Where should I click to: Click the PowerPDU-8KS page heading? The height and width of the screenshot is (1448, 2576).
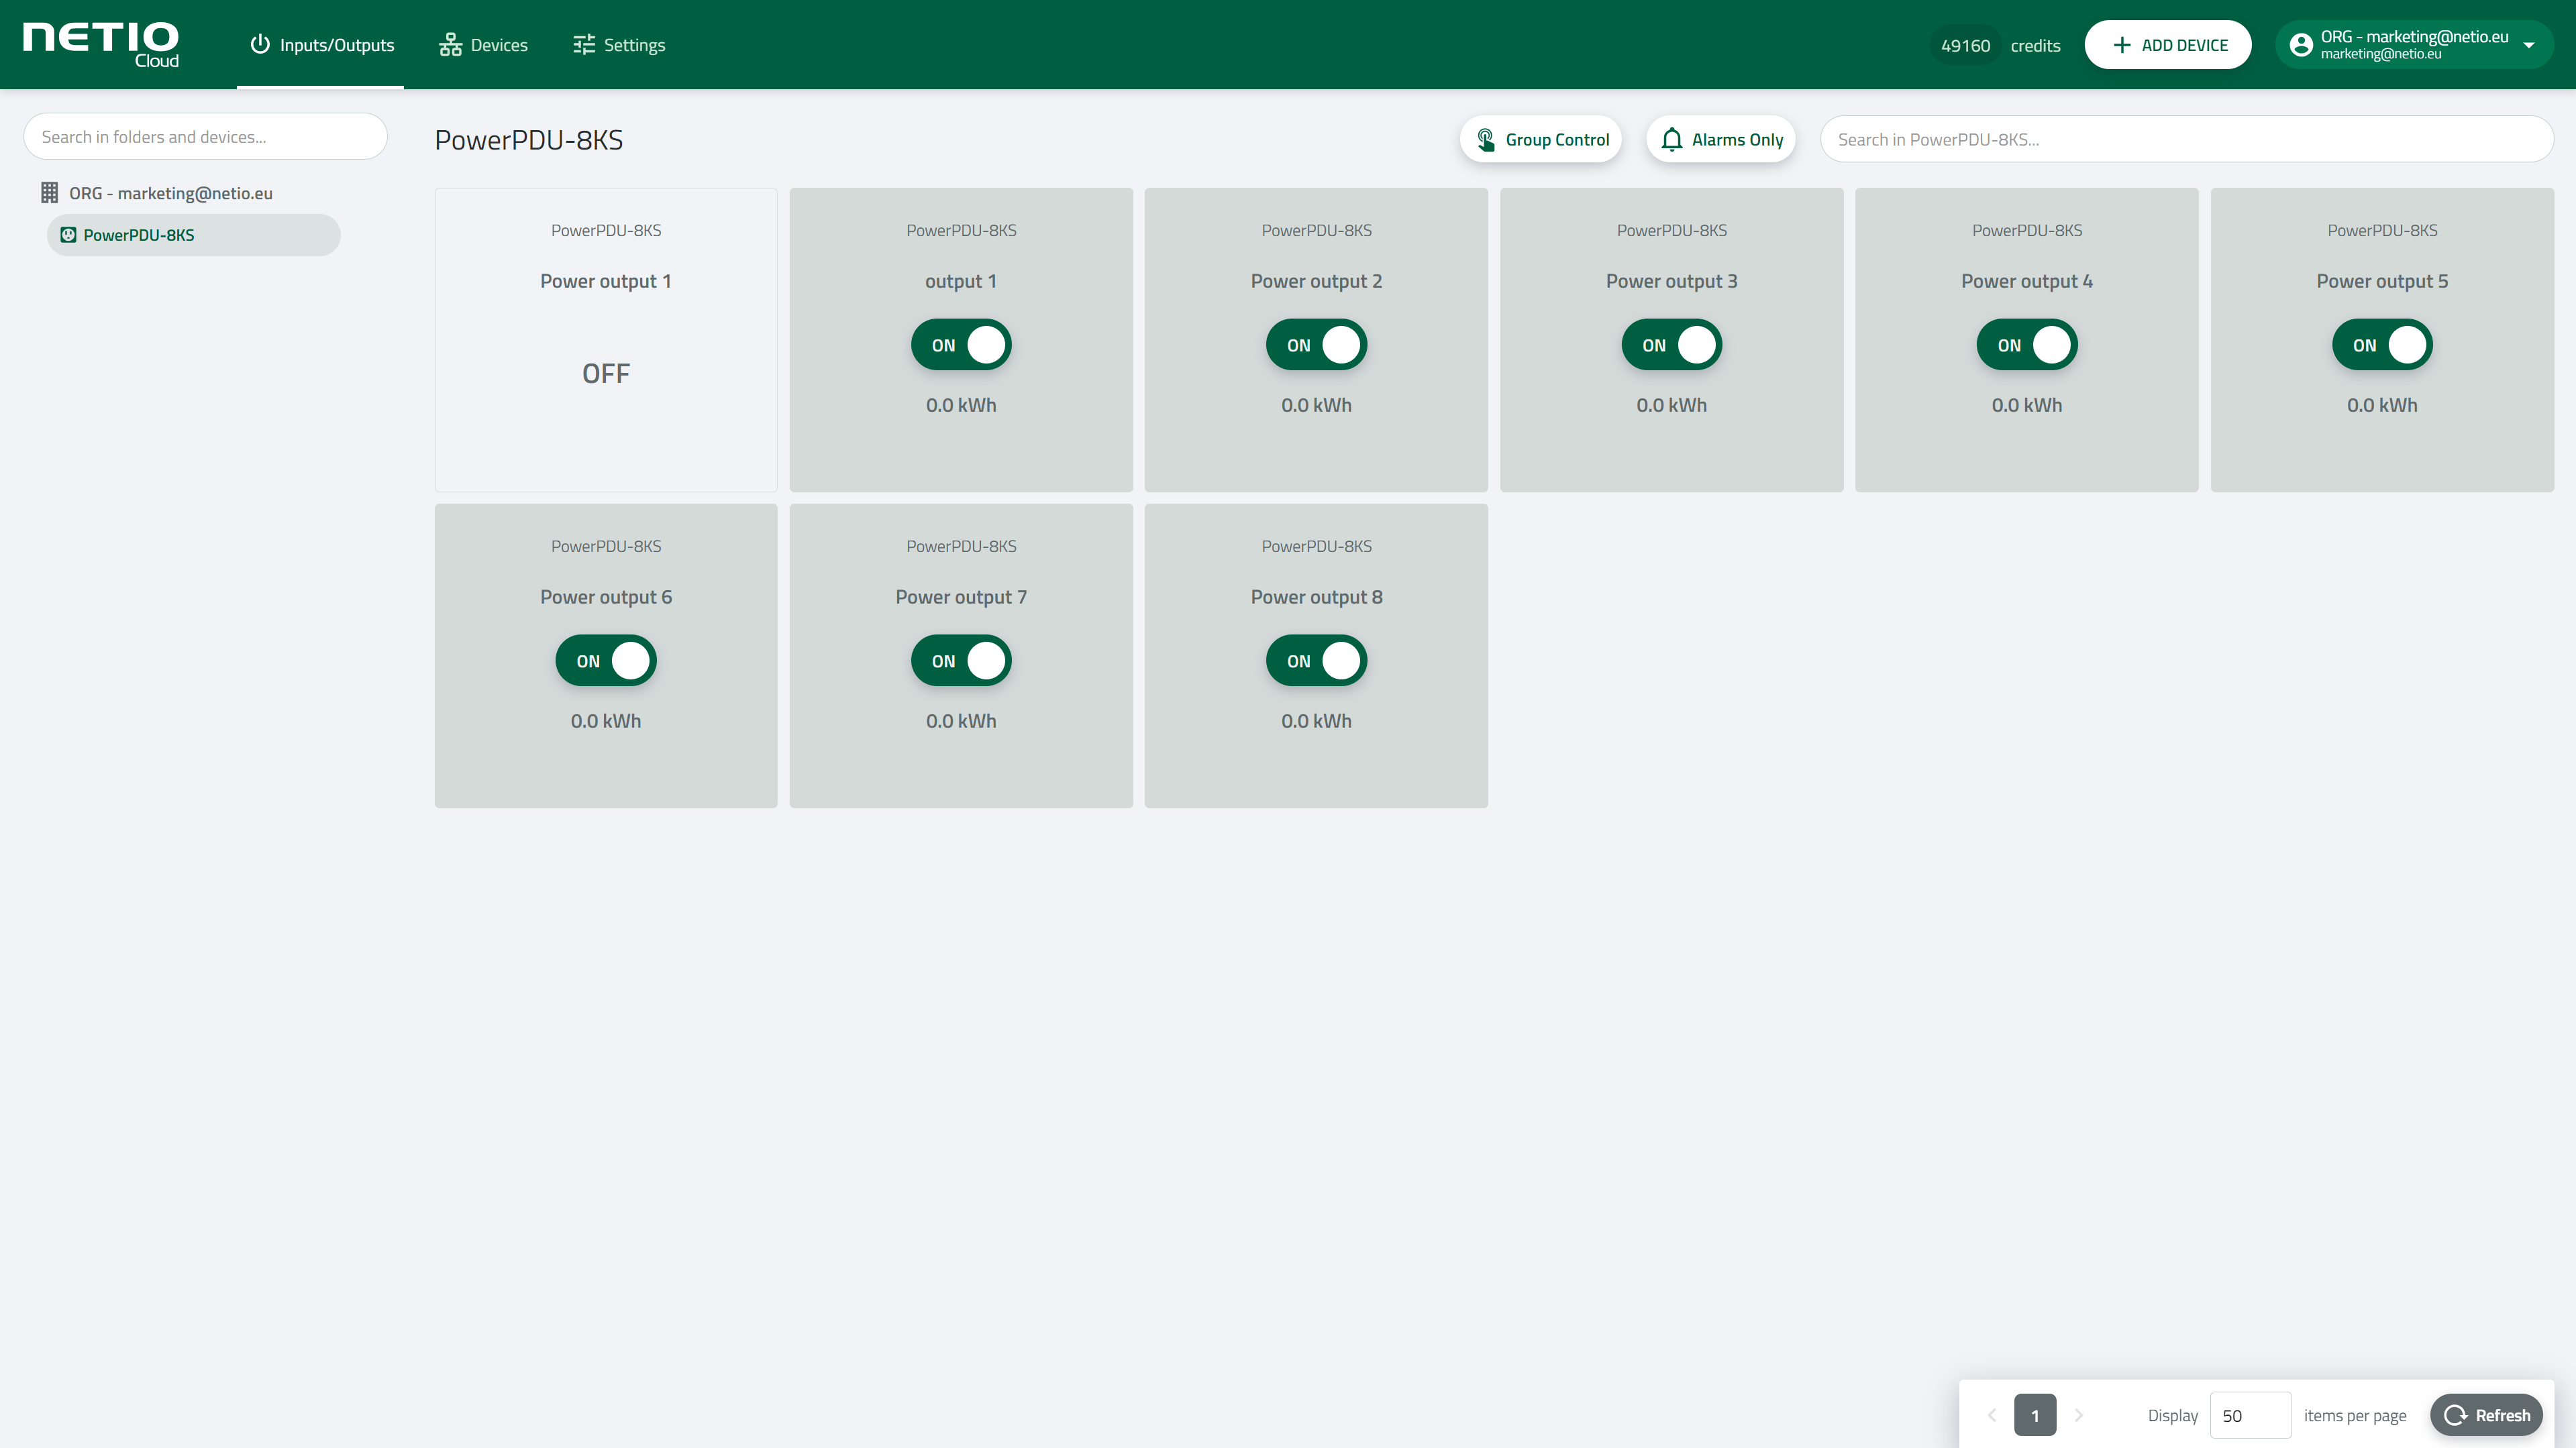(x=529, y=140)
